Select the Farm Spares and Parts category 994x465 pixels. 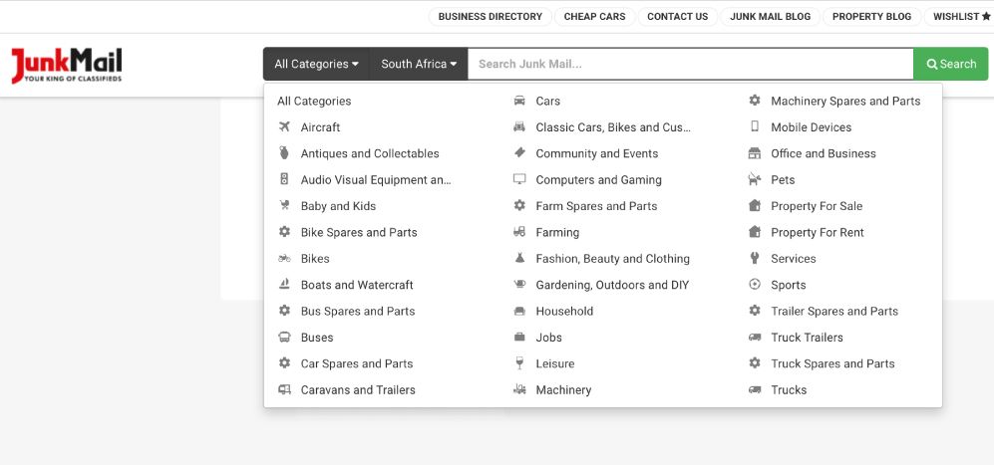tap(596, 206)
